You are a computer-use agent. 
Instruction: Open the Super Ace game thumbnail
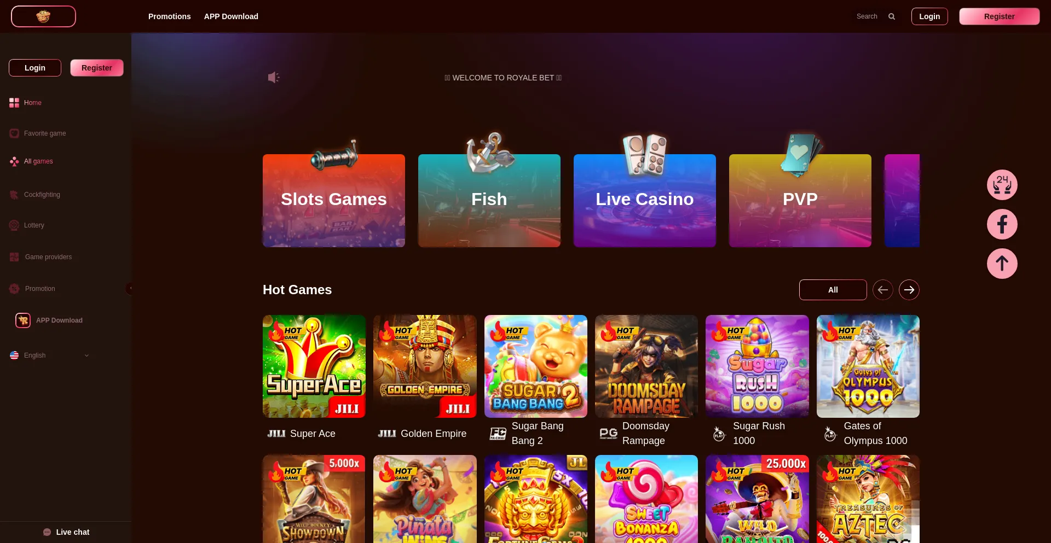314,366
